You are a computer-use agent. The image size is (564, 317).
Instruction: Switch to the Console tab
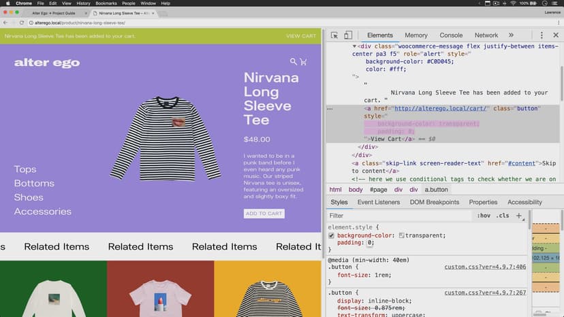click(x=451, y=35)
